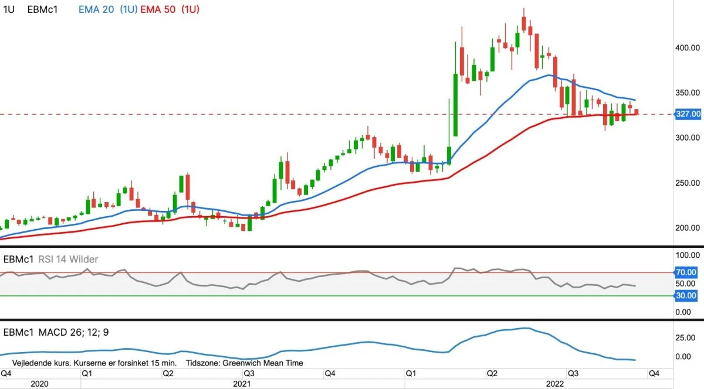Click the red 327.00 current price tag
This screenshot has height=389, width=704.
coord(688,114)
